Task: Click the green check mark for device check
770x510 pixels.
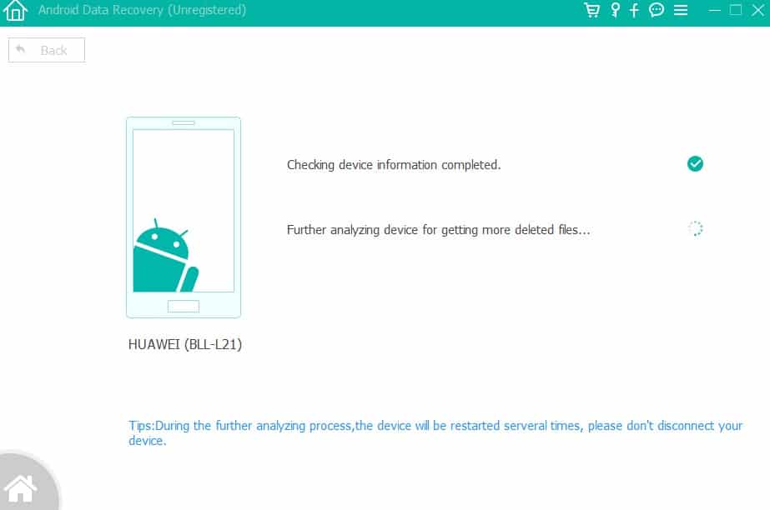Action: [695, 164]
